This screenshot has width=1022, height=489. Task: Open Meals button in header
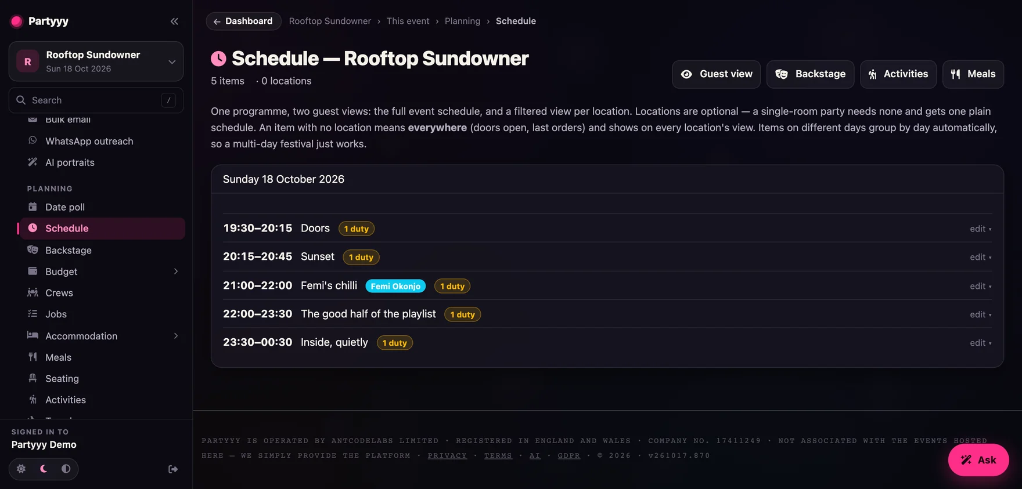click(973, 74)
